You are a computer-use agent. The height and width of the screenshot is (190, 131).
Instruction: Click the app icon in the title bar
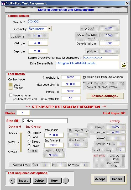click(3, 3)
